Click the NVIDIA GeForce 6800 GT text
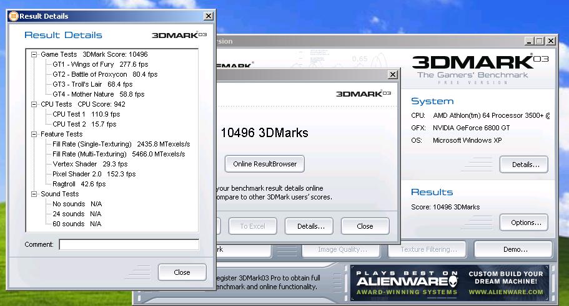 tap(472, 128)
